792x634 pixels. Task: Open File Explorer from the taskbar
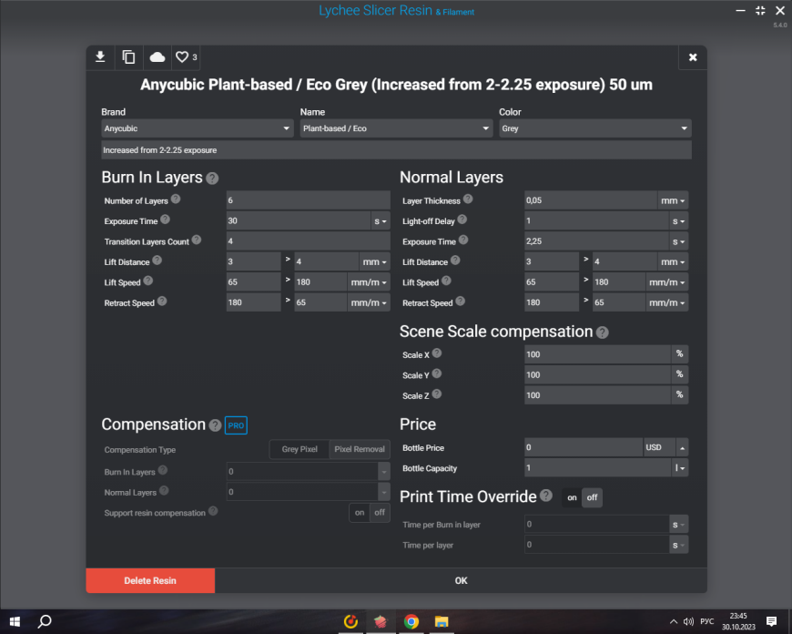click(x=442, y=621)
